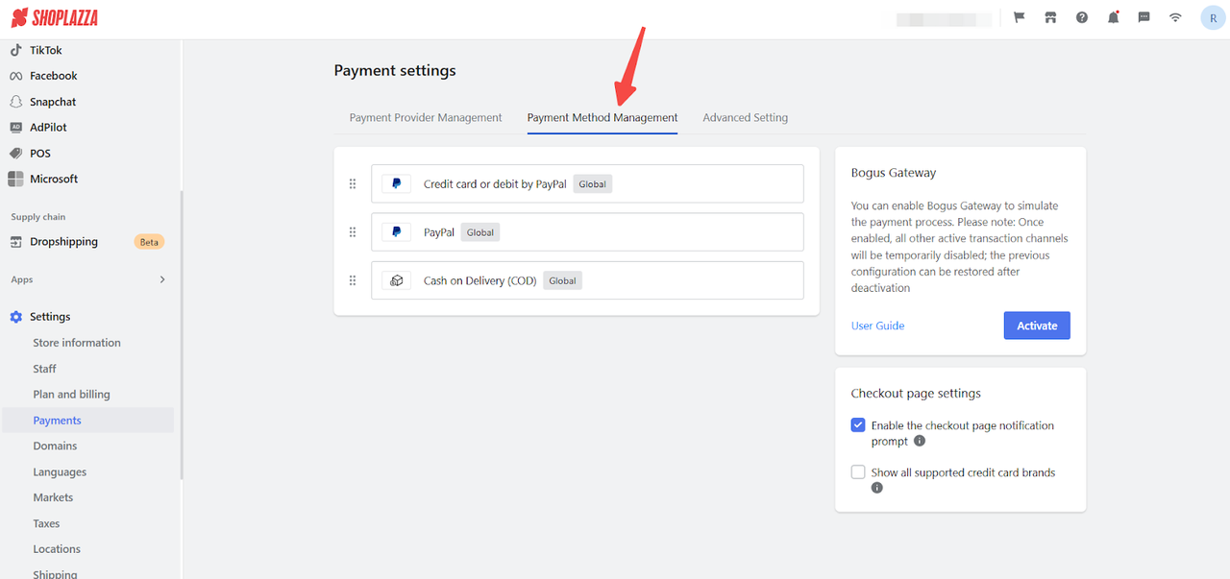Click the Wi-Fi signal icon in header
Screen dimensions: 1230x579
pyautogui.click(x=1175, y=17)
